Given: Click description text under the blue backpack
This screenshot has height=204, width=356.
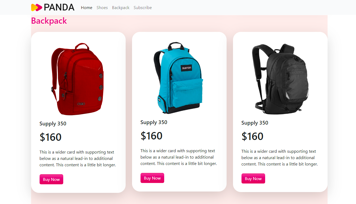Looking at the screenshot, I should coord(179,157).
